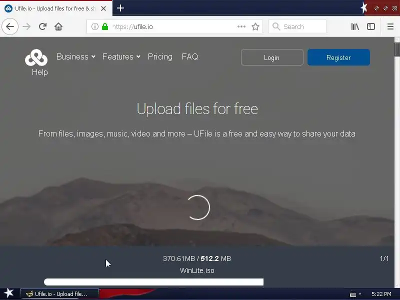Bookmark this page with the star
The width and height of the screenshot is (400, 300).
[255, 26]
